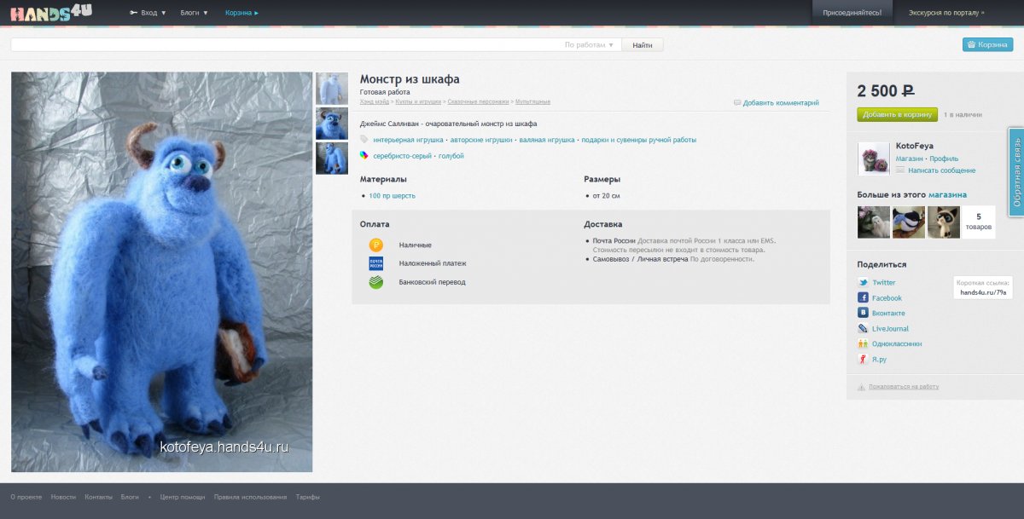Image resolution: width=1024 pixels, height=519 pixels.
Task: Open Новости footer link
Action: [x=63, y=497]
